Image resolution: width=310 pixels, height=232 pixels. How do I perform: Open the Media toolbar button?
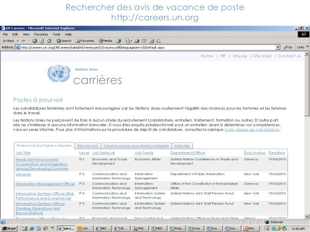point(105,41)
